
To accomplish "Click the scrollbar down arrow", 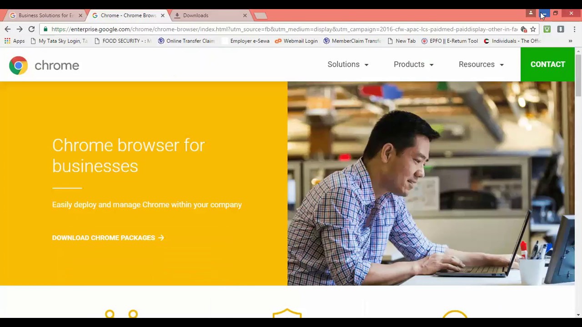I will (578, 314).
